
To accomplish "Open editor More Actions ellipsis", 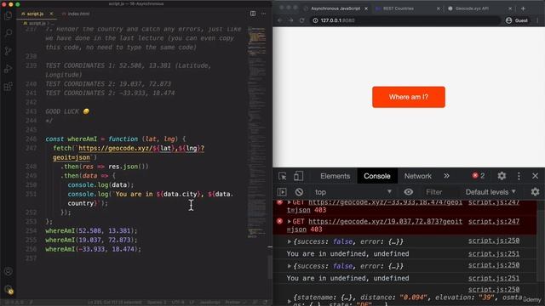I will point(263,14).
